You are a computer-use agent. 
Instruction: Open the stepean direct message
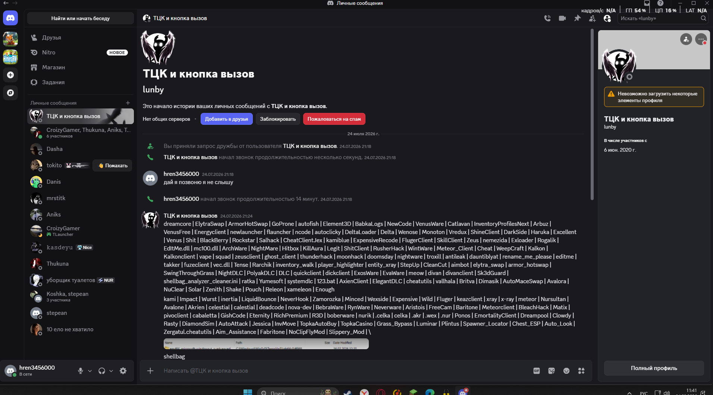coord(81,313)
